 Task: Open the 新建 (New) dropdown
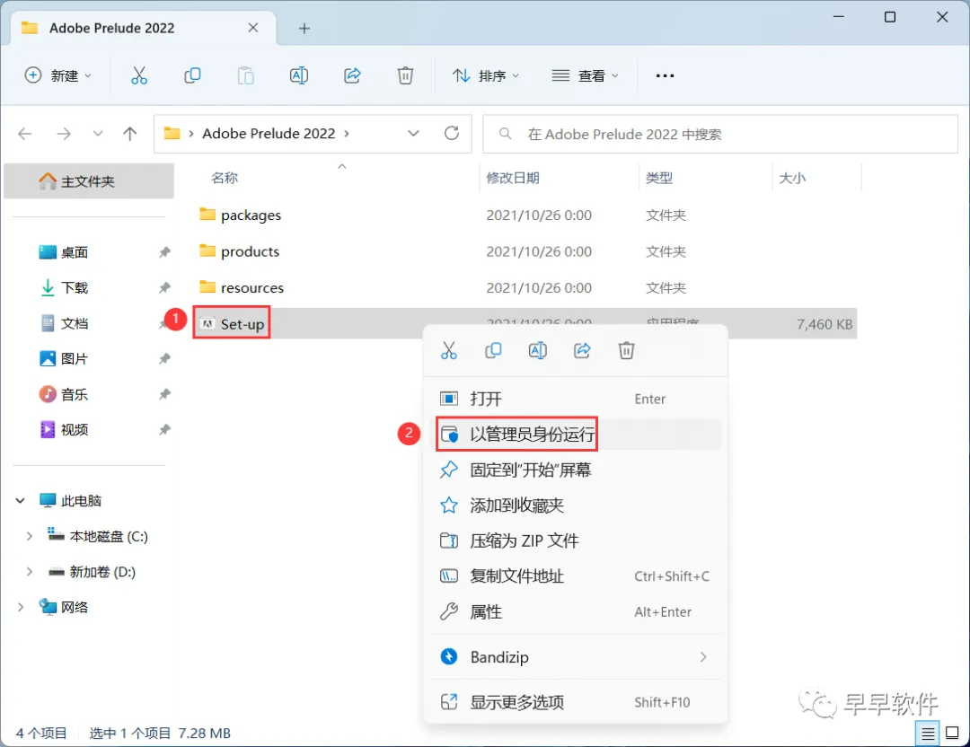pyautogui.click(x=58, y=75)
